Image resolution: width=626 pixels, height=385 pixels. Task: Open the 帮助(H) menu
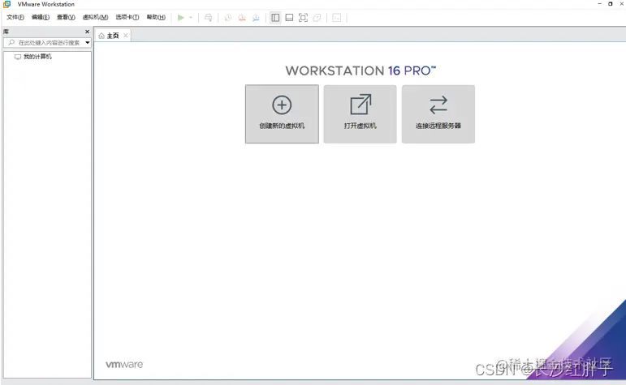(x=156, y=17)
